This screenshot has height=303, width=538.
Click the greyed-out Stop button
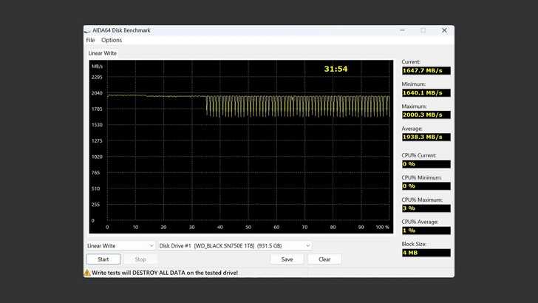coord(140,259)
